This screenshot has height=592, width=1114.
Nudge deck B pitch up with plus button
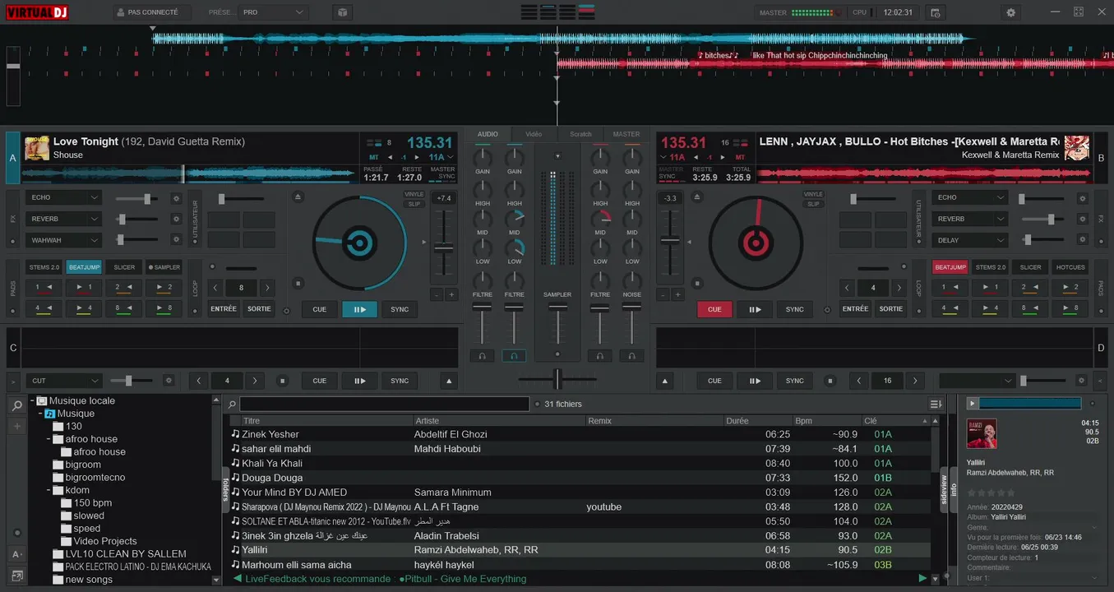677,294
